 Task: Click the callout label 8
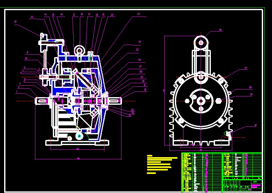point(25,68)
